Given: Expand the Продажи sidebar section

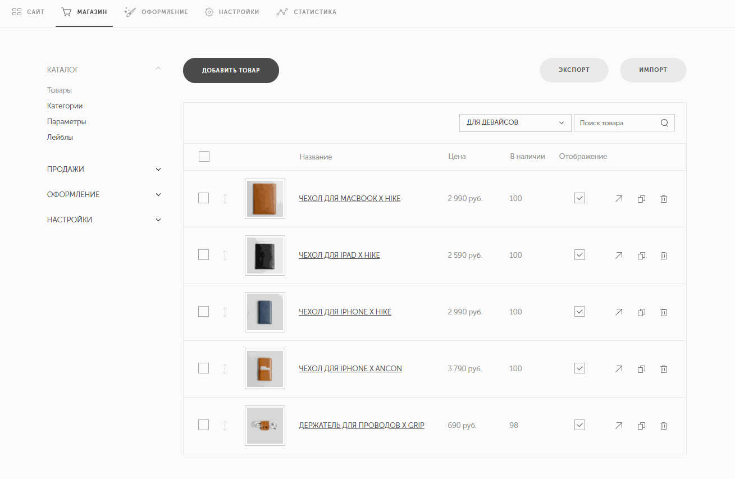Looking at the screenshot, I should pos(158,170).
